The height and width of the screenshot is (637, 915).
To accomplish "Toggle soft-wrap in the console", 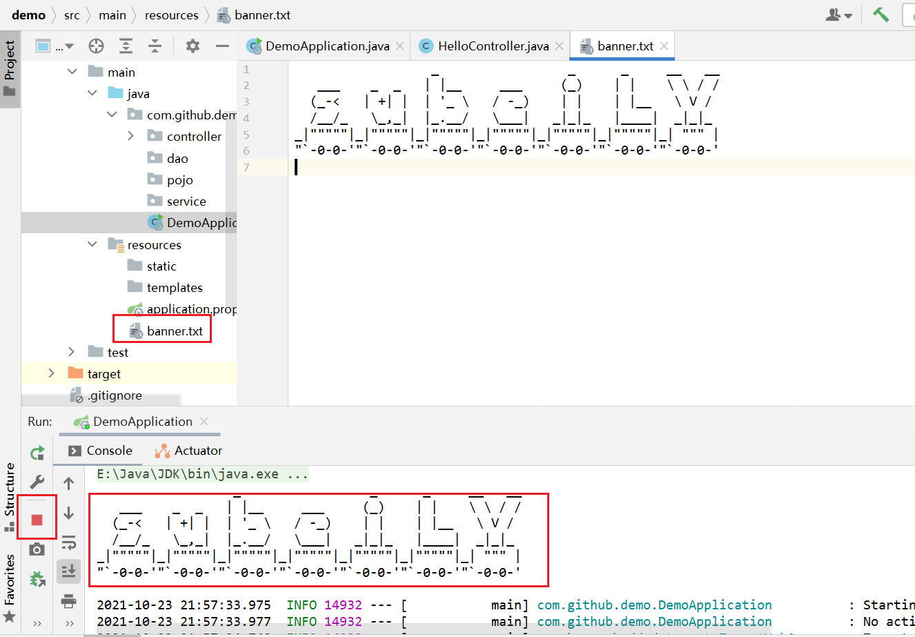I will [x=69, y=542].
